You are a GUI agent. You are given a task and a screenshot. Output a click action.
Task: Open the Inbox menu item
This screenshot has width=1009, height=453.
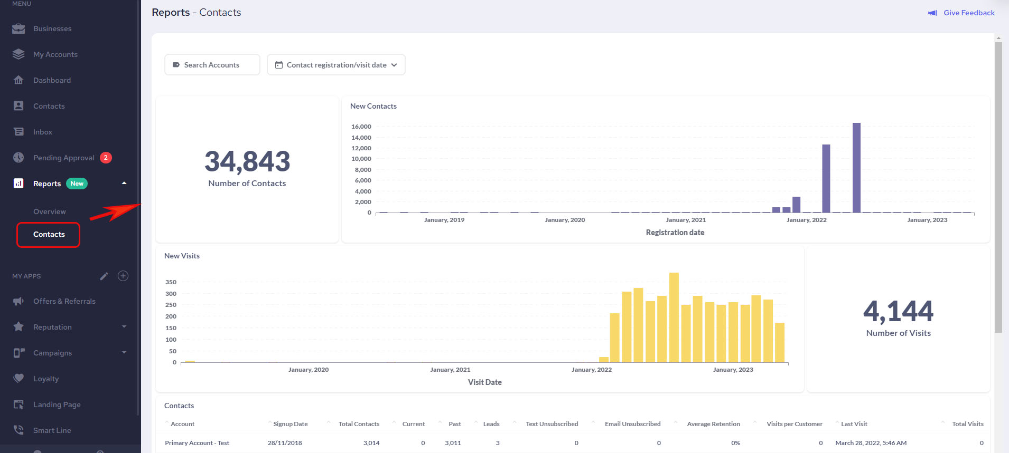43,132
